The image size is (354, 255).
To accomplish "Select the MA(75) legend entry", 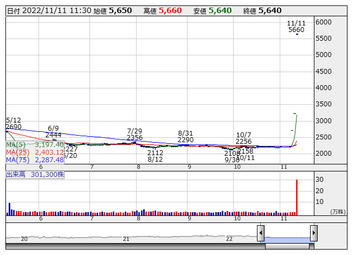I will pyautogui.click(x=35, y=160).
